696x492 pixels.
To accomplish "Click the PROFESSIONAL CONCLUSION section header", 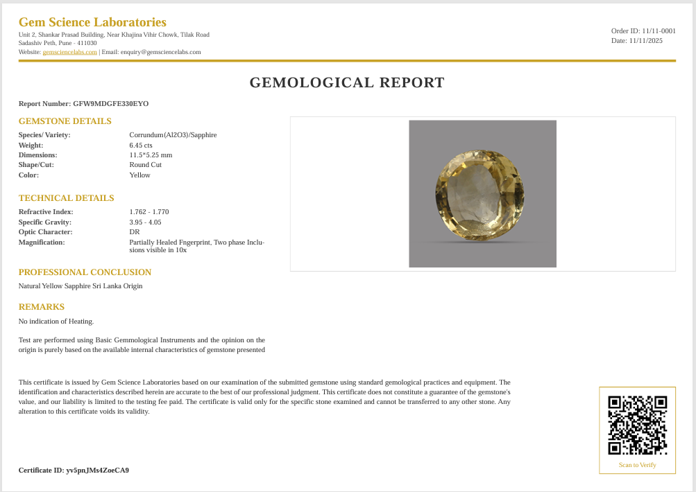I will [85, 272].
